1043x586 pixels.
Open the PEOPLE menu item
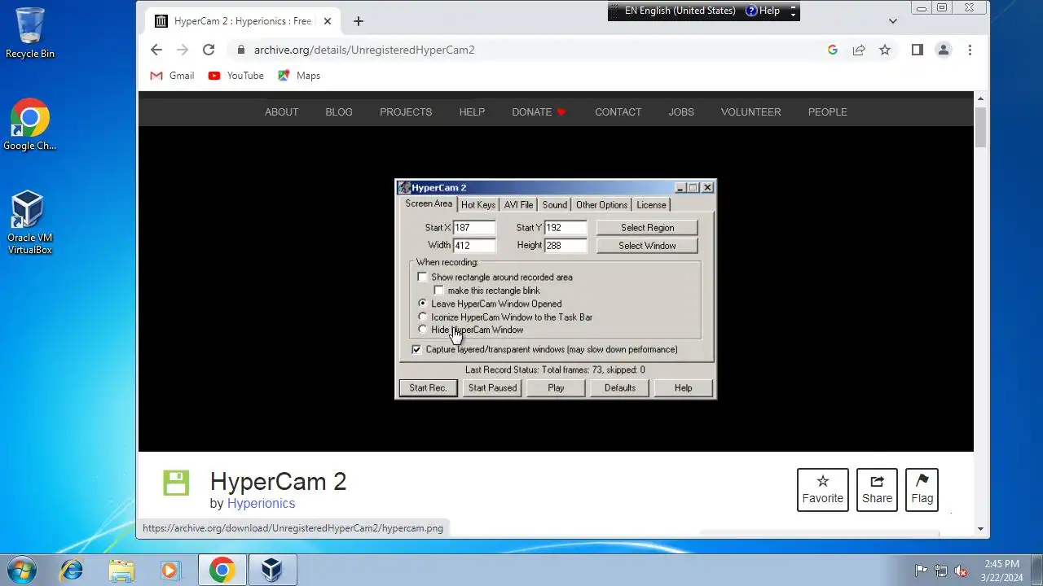coord(827,112)
